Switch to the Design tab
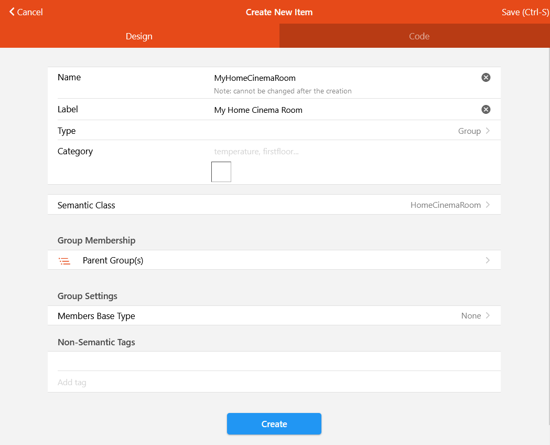This screenshot has height=445, width=550. click(x=139, y=36)
